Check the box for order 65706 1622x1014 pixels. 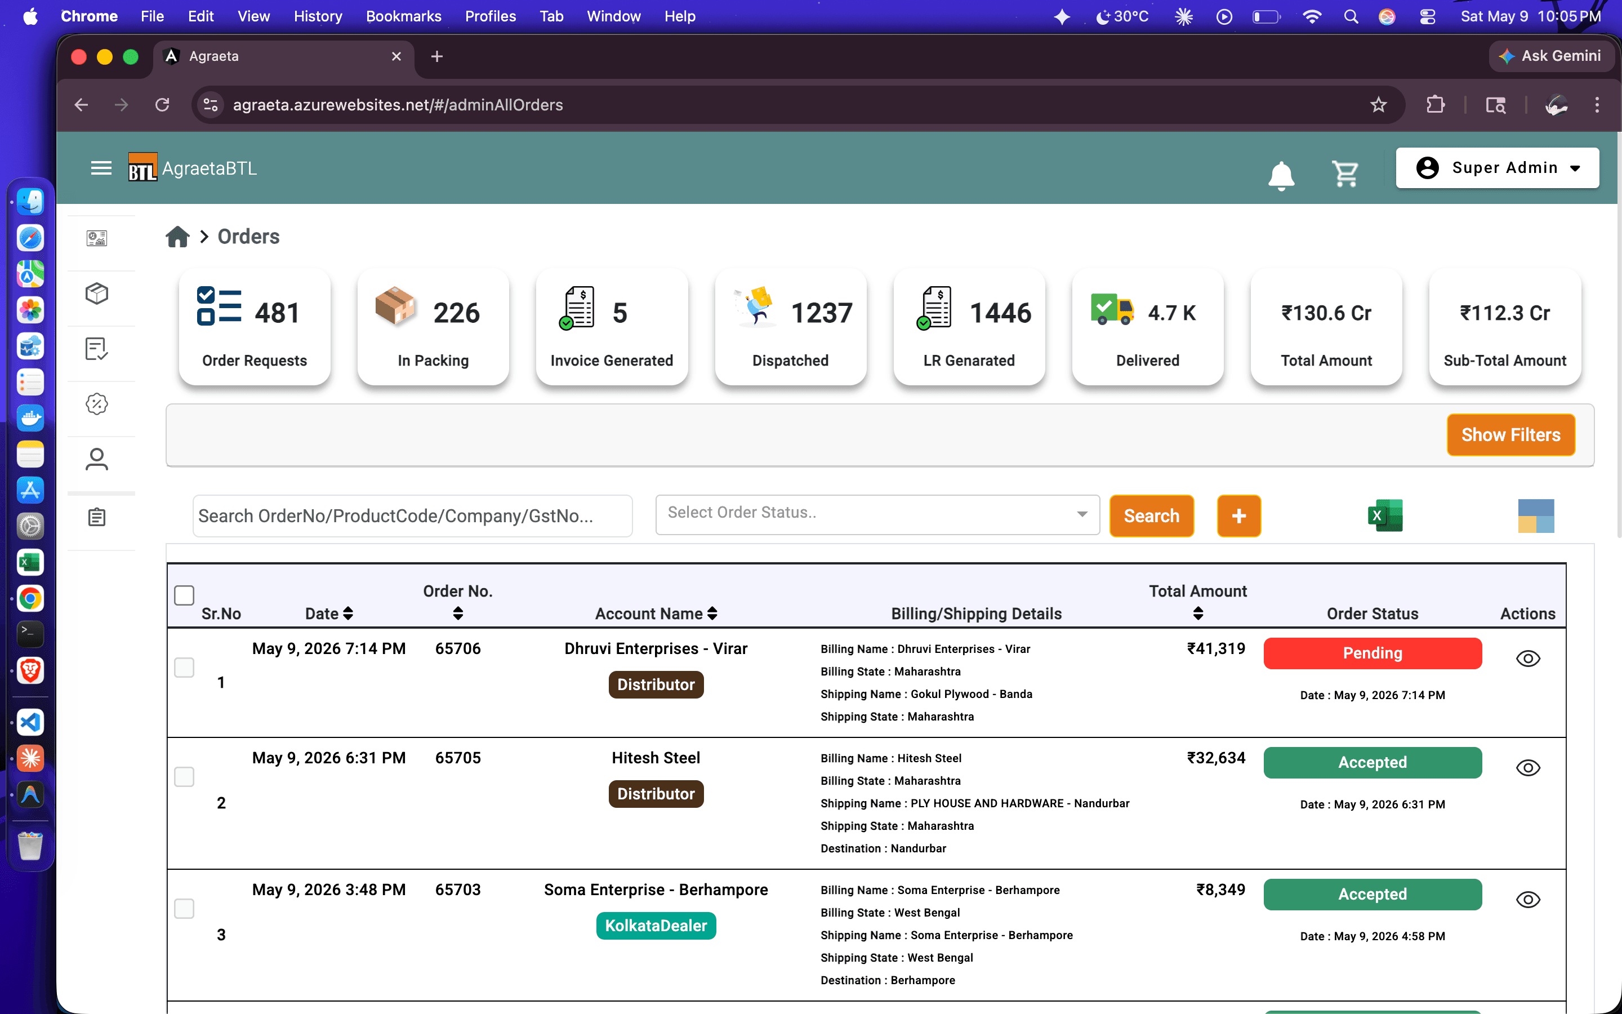184,668
